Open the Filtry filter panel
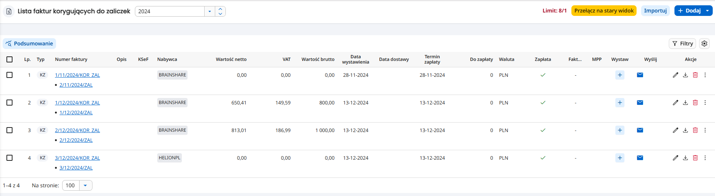The width and height of the screenshot is (715, 196). point(682,44)
